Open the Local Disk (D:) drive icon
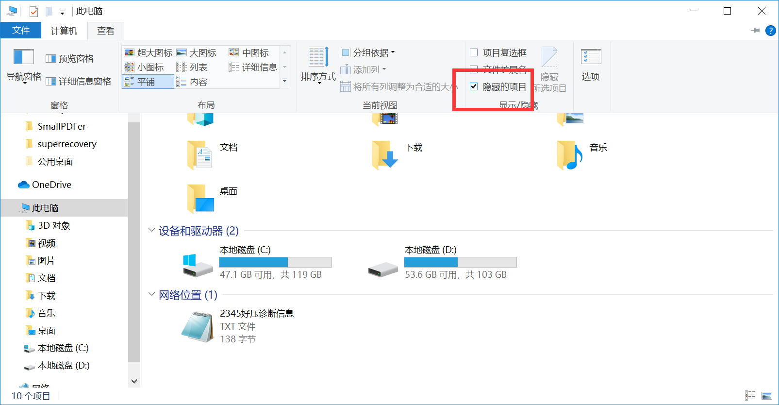The width and height of the screenshot is (779, 405). (x=382, y=268)
